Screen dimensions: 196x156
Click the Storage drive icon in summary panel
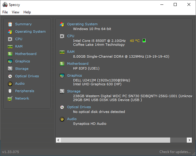pos(62,92)
